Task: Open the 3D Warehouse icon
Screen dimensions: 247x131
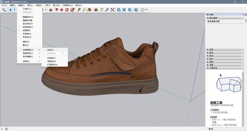Action: [x=119, y=10]
